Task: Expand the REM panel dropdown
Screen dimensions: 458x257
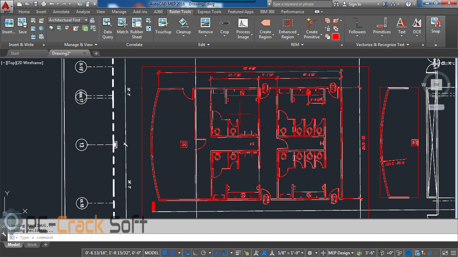Action: pyautogui.click(x=297, y=45)
